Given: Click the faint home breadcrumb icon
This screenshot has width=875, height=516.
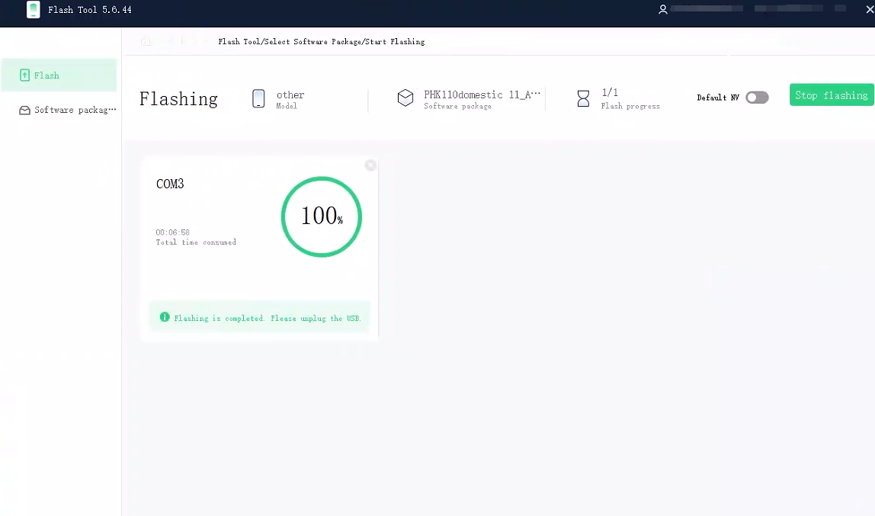Looking at the screenshot, I should pos(146,41).
